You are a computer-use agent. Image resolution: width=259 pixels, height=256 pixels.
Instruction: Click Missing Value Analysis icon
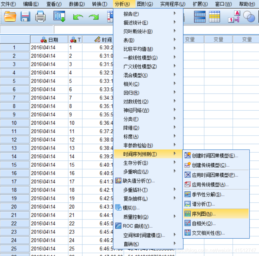click(118, 181)
